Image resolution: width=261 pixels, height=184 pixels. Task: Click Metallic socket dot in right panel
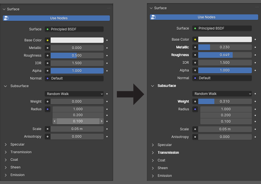point(195,47)
